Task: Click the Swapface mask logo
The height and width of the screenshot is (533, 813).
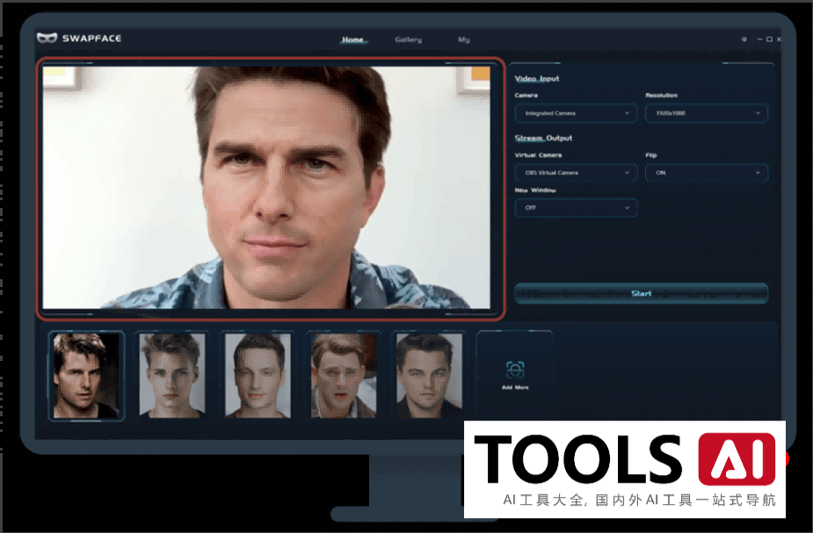Action: click(x=47, y=38)
